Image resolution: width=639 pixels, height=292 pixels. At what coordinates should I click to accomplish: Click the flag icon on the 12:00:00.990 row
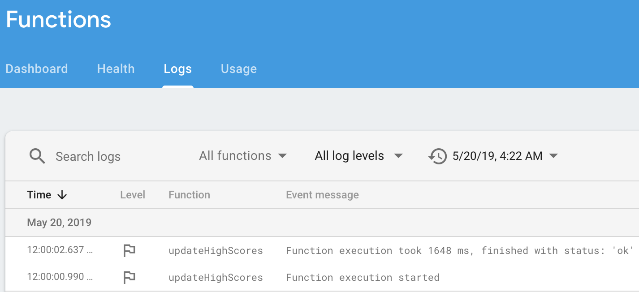point(130,278)
